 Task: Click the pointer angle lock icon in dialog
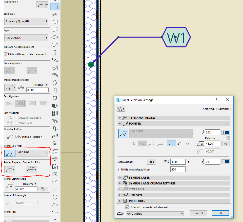(225, 144)
